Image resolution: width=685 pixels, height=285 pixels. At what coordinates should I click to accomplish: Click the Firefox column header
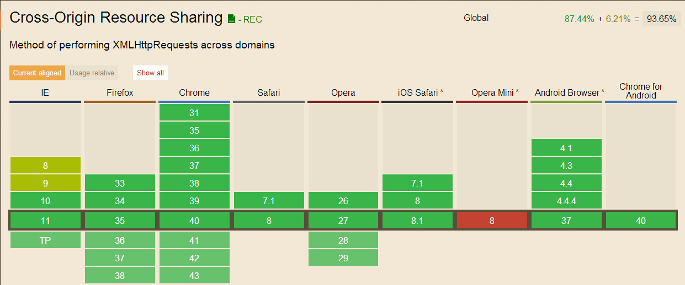pos(120,92)
